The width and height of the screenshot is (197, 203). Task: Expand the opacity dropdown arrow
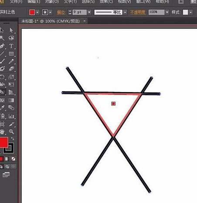[167, 12]
